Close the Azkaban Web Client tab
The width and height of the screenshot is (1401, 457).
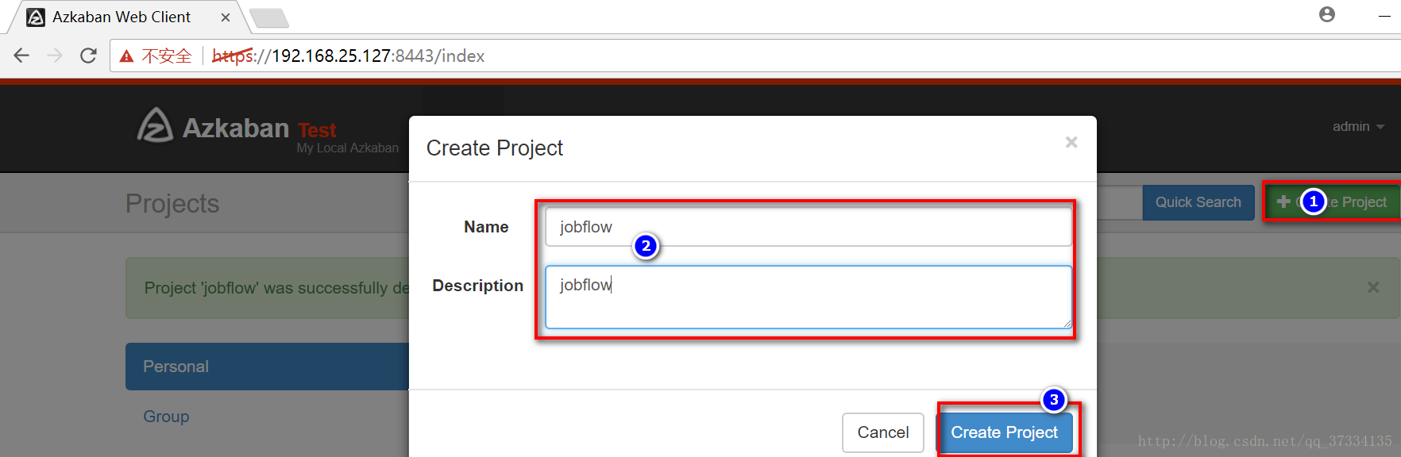pos(226,17)
